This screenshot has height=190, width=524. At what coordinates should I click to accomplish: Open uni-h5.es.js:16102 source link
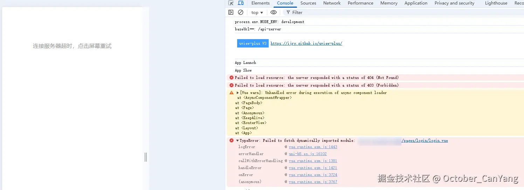click(308, 154)
